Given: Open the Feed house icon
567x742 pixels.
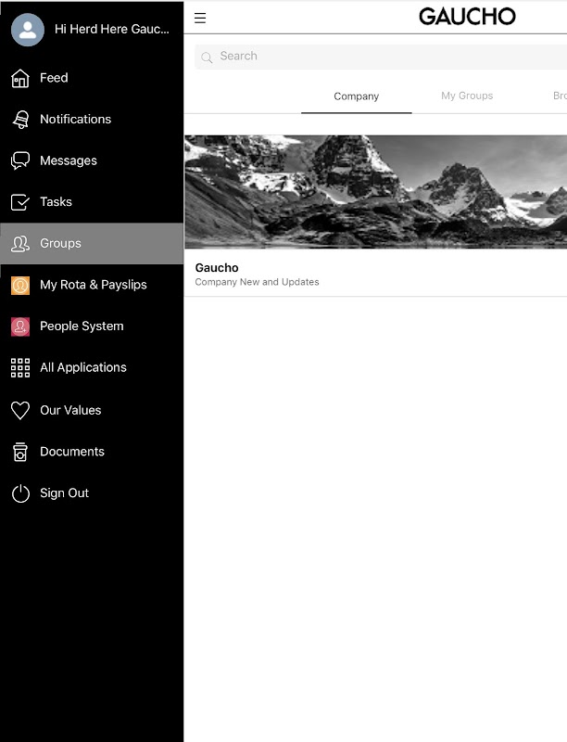Looking at the screenshot, I should [20, 78].
